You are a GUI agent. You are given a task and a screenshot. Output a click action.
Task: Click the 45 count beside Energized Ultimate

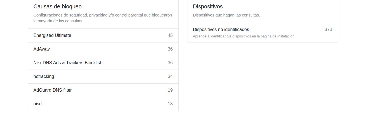[x=170, y=35]
